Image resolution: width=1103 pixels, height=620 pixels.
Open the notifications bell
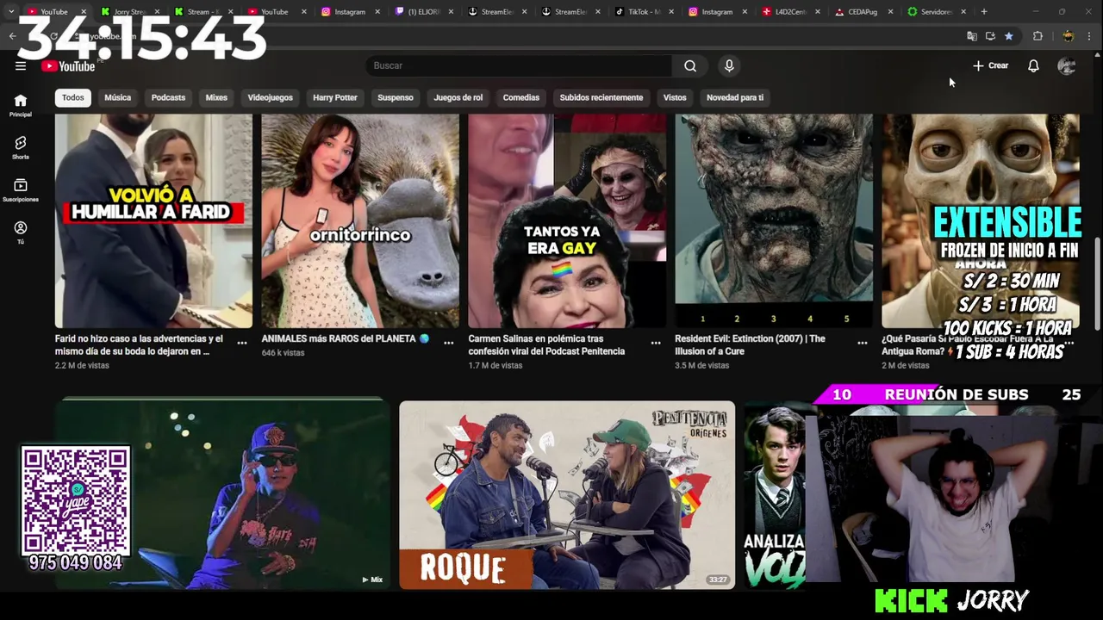point(1033,65)
